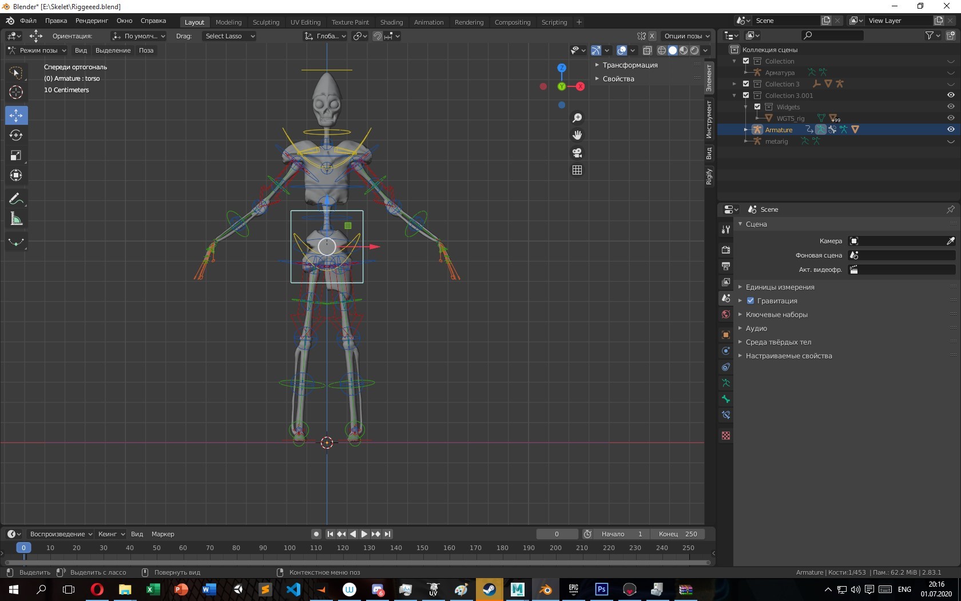The image size is (961, 601).
Task: Collapse the Collection 3.001 tree item
Action: pyautogui.click(x=734, y=96)
